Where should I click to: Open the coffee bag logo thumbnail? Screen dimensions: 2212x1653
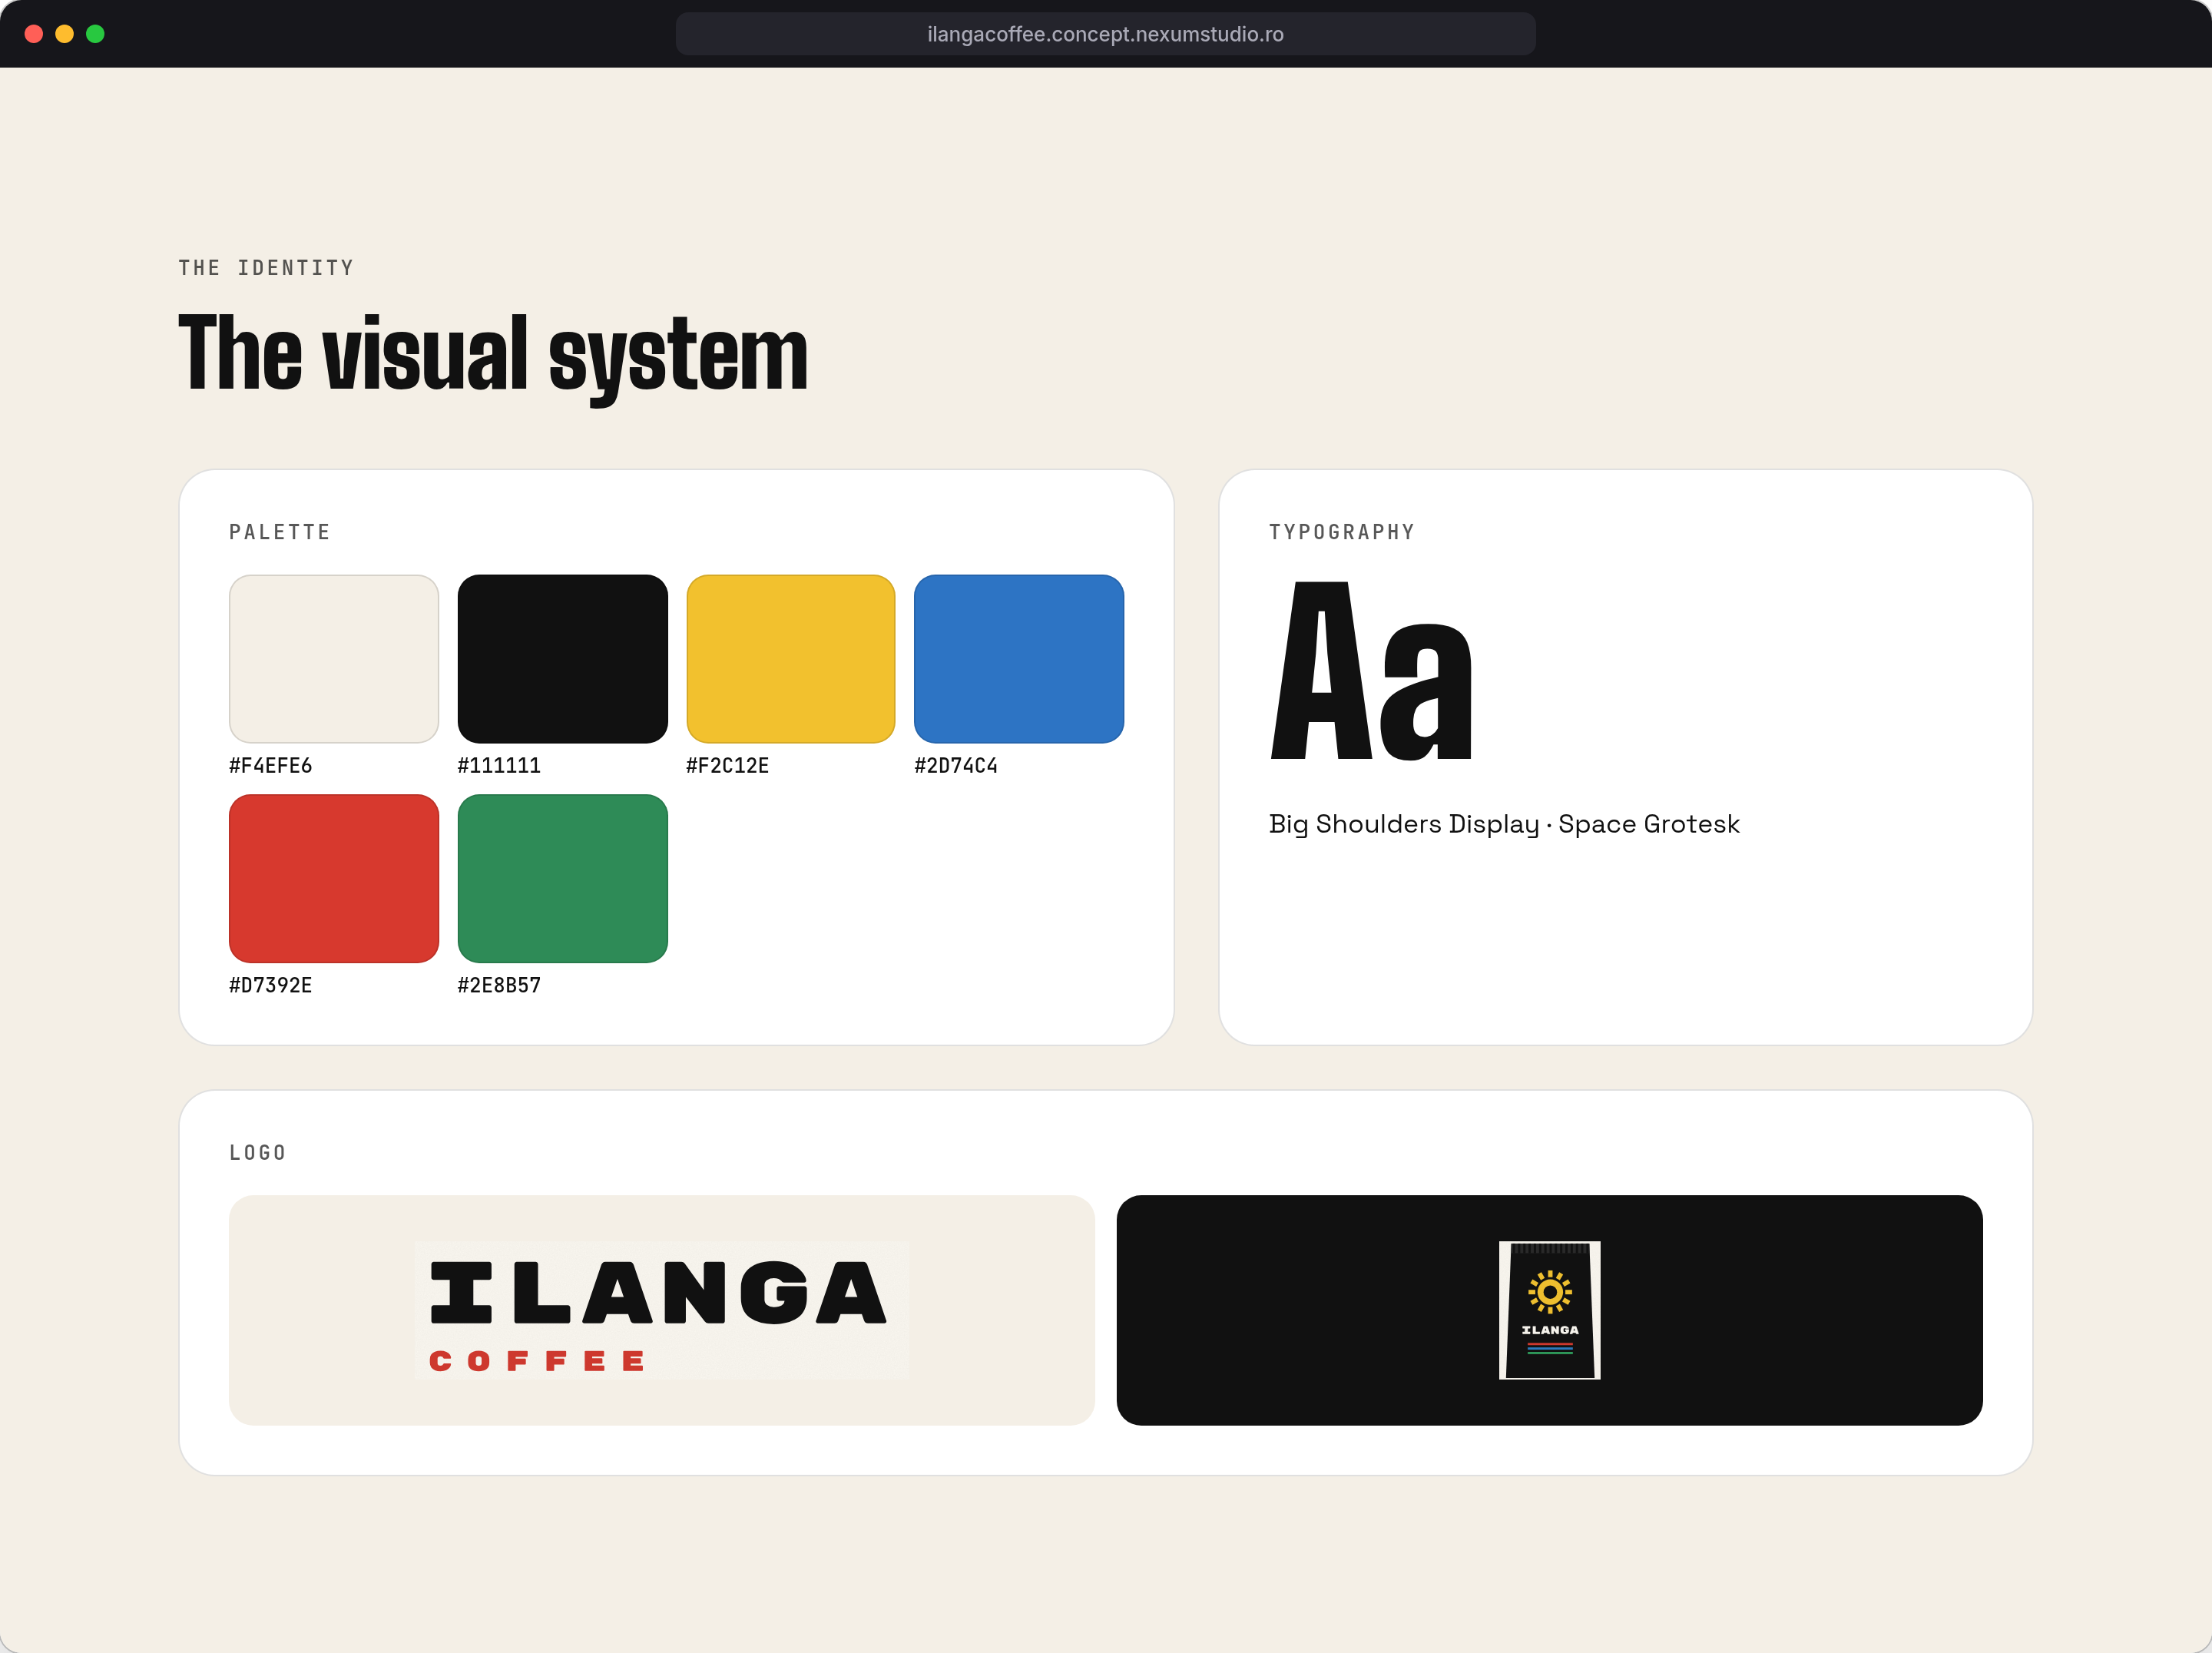click(x=1549, y=1311)
